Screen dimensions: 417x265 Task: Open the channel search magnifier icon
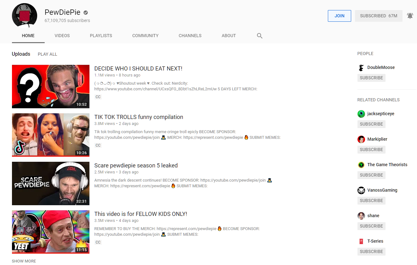260,36
